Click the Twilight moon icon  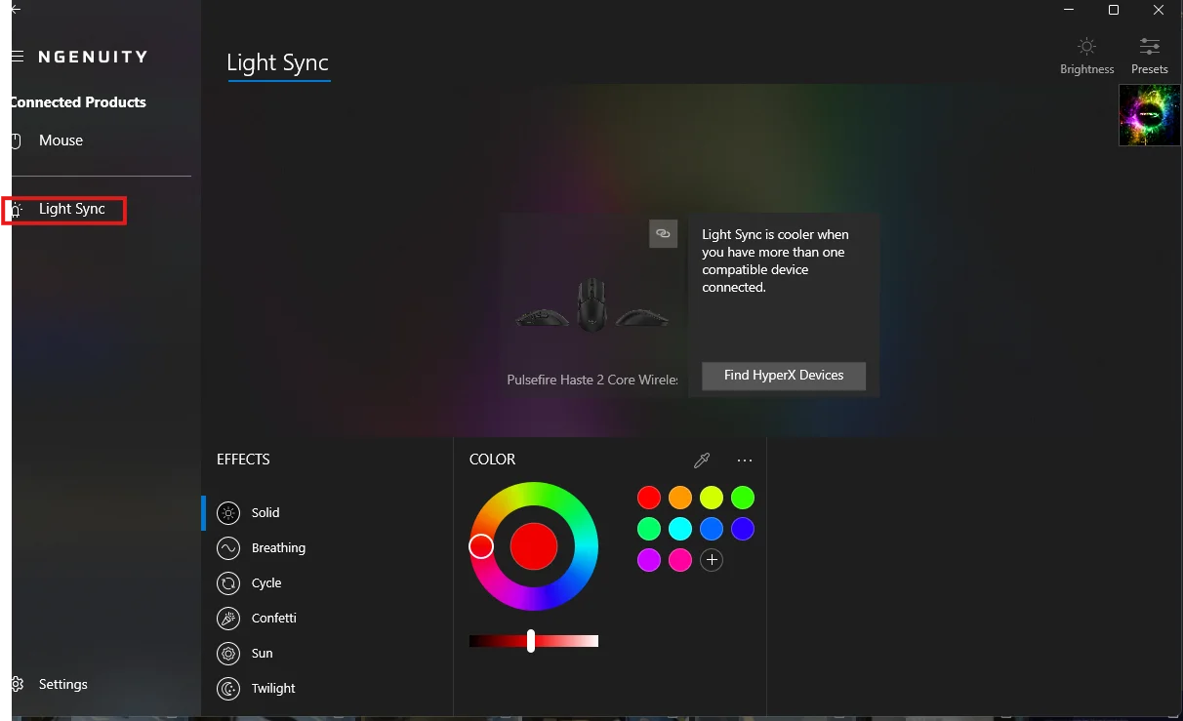click(x=228, y=689)
